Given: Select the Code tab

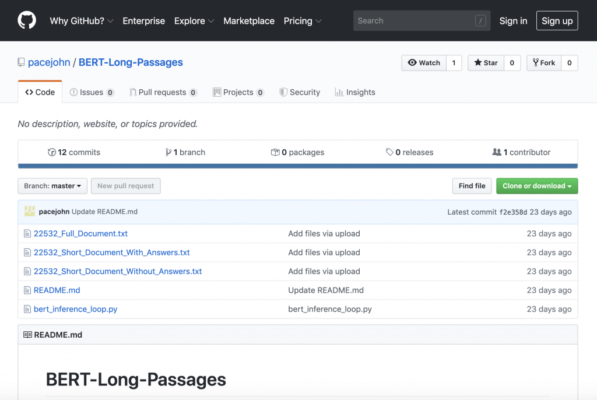Looking at the screenshot, I should pos(40,92).
